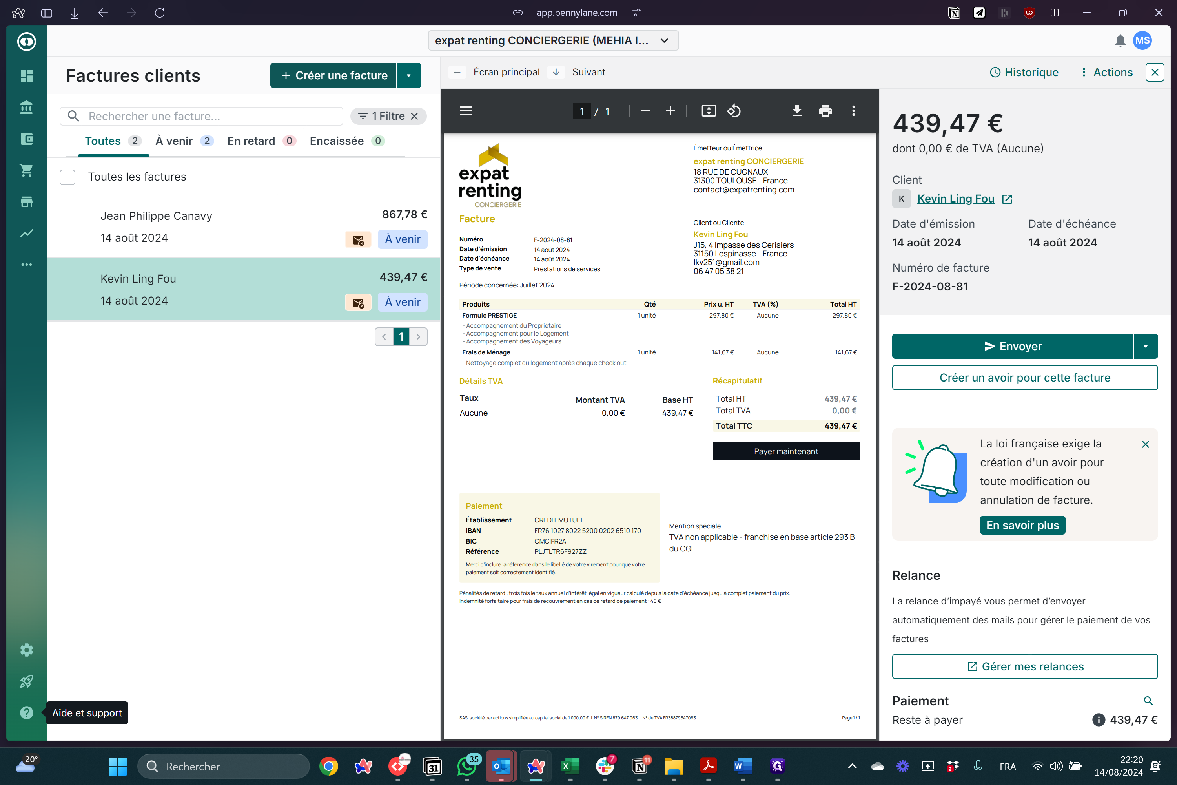Click Payer maintenant in the invoice
This screenshot has height=785, width=1177.
786,451
